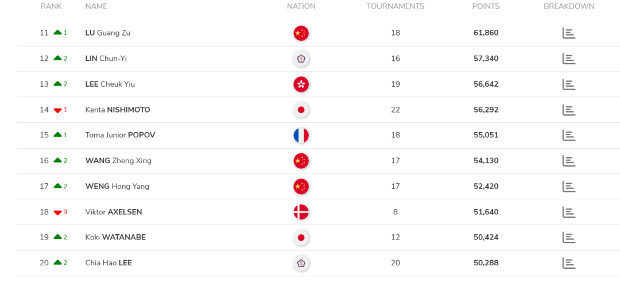Click the POINTS column header
620x286 pixels.
[486, 6]
